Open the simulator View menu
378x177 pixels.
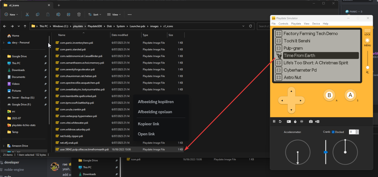(x=307, y=24)
